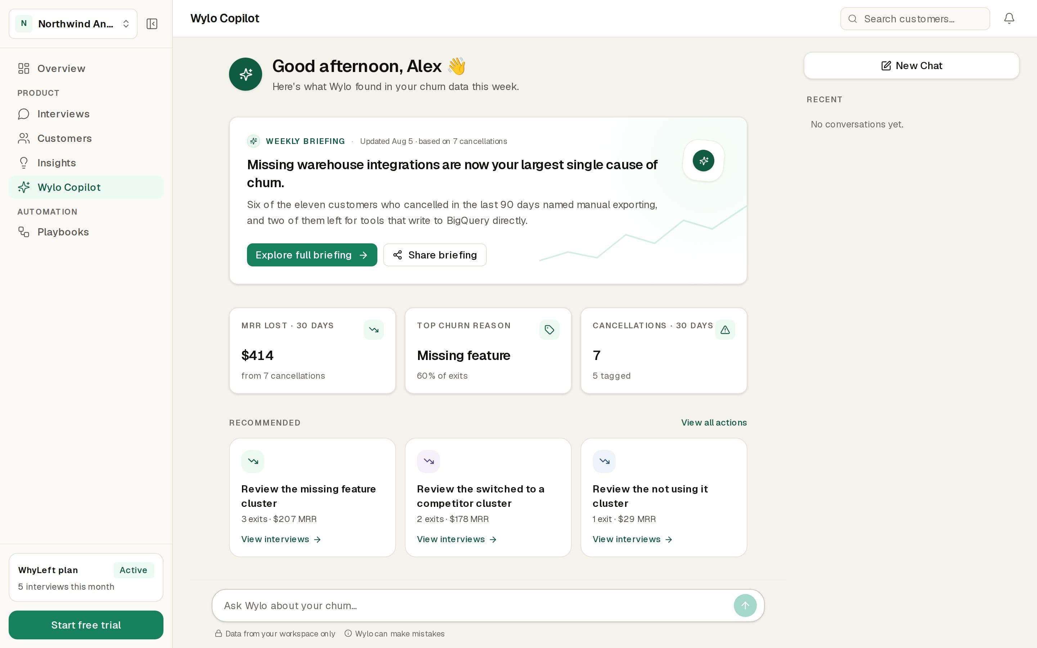Collapse the sidebar panel icon
The height and width of the screenshot is (648, 1037).
(152, 23)
